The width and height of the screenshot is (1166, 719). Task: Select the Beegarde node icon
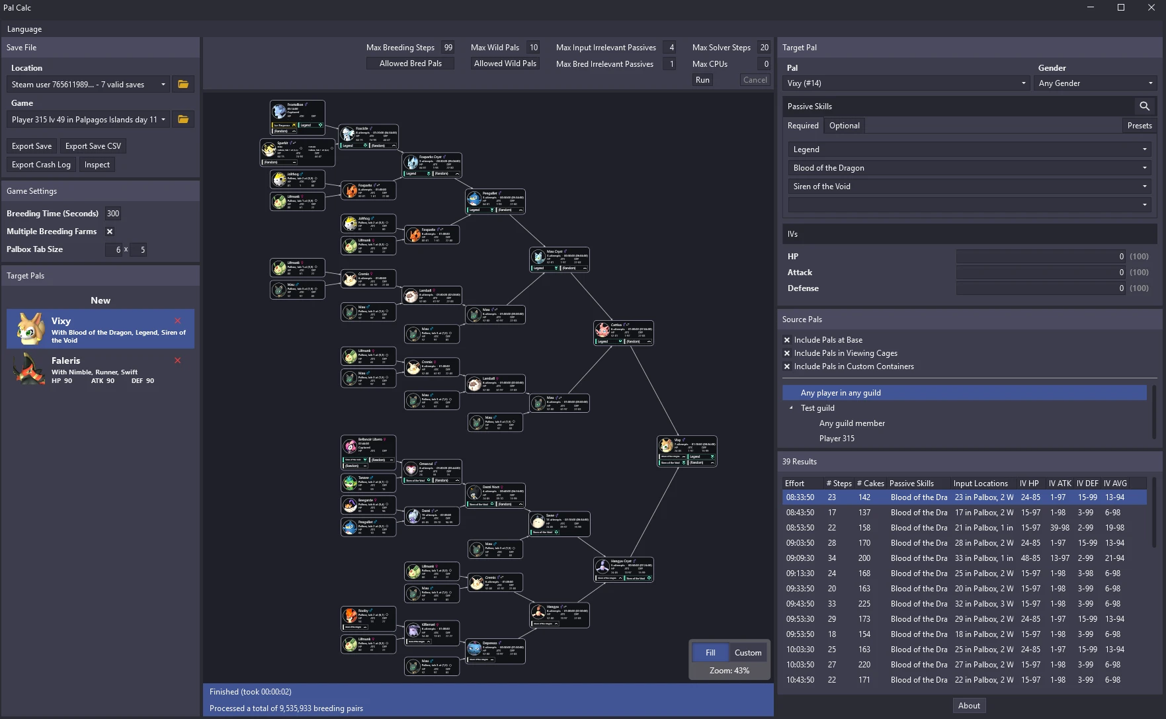tap(350, 505)
